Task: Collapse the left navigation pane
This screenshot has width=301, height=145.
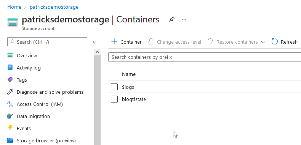Action: click(94, 42)
